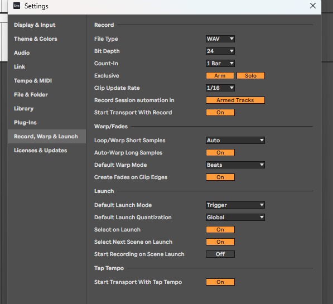
Task: Turn off Start Transport With Tap Tempo
Action: click(x=220, y=282)
